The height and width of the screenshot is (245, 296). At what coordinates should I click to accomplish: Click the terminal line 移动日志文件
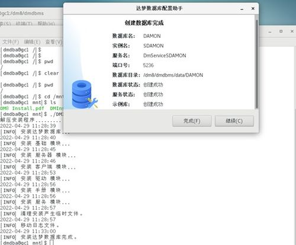tap(30, 225)
